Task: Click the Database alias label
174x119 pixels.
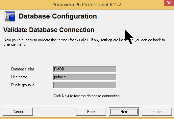Action: click(23, 69)
